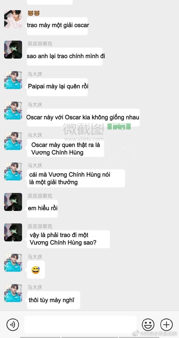Image resolution: width=179 pixels, height=338 pixels.
Task: Open avatar beside 'sao anh lại trao chính mình đi'
Action: point(13,49)
